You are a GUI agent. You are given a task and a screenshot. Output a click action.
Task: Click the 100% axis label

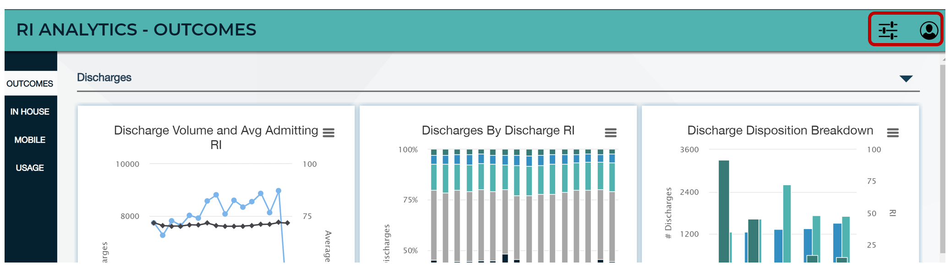point(408,150)
